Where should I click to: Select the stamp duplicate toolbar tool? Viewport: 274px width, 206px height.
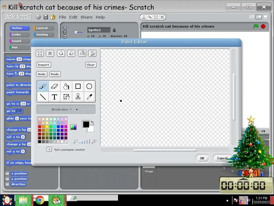pyautogui.click(x=144, y=17)
